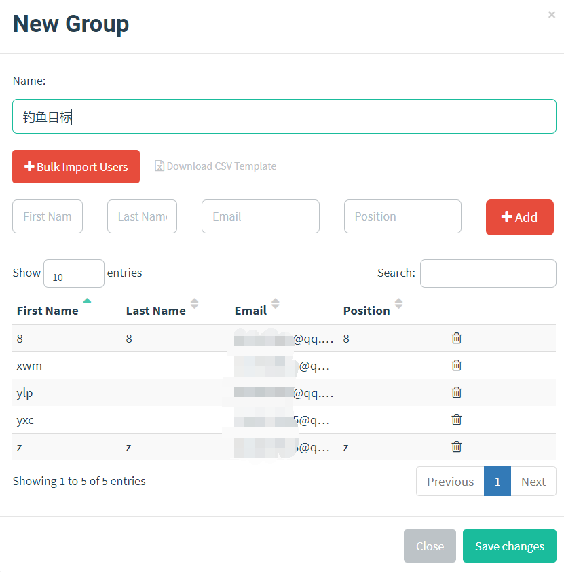564x572 pixels.
Task: Download the CSV Template
Action: tap(215, 166)
